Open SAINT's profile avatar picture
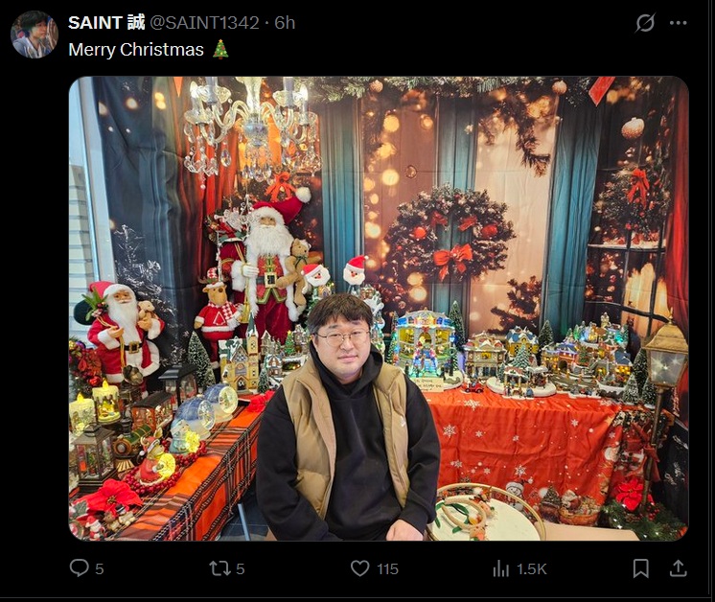 [35, 35]
